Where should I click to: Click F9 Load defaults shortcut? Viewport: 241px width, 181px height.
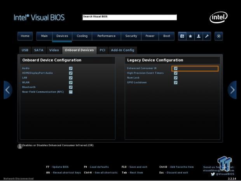point(96,167)
